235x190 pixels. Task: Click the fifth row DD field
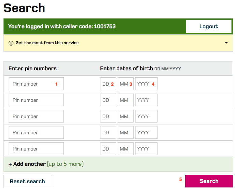point(108,149)
